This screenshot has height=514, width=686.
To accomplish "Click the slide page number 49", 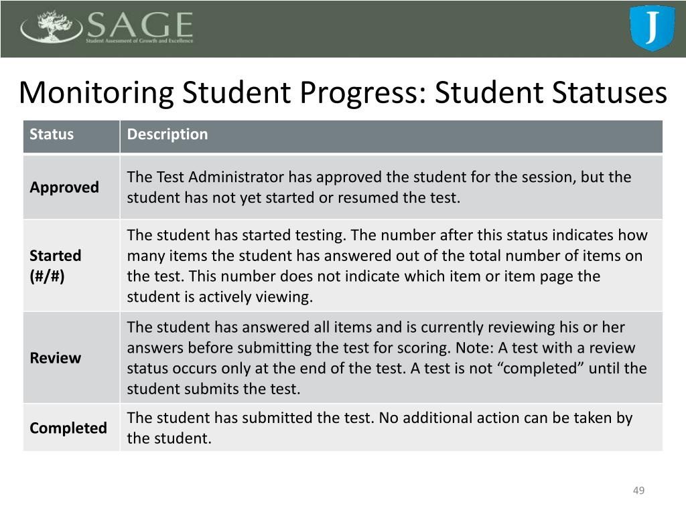I will click(x=638, y=491).
